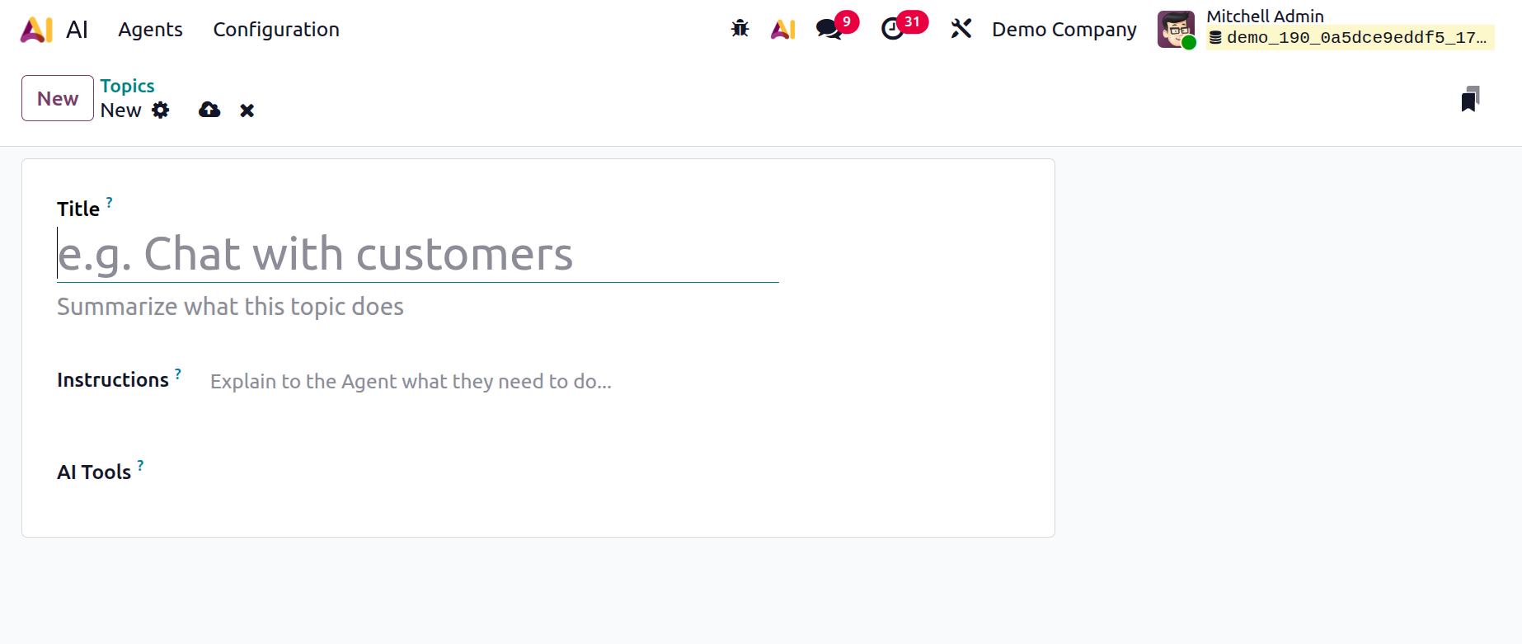Click the AI app logo icon

(x=36, y=30)
